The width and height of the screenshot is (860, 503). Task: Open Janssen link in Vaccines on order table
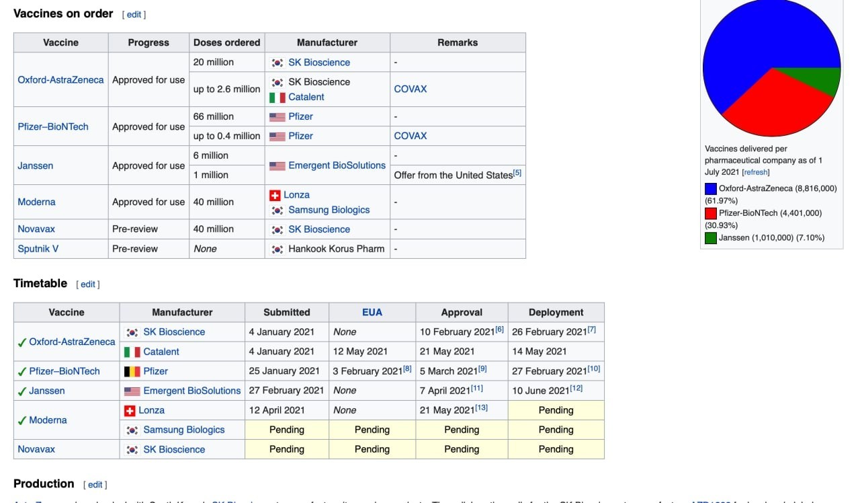(x=36, y=165)
